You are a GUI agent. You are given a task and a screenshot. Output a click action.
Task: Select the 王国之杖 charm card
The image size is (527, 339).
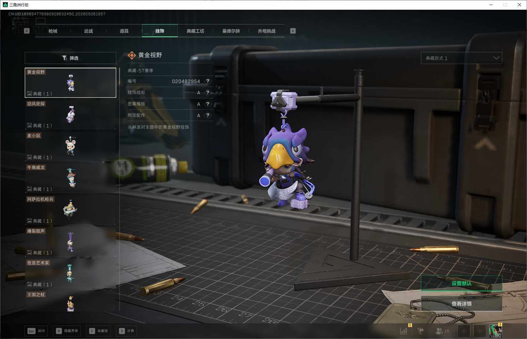70,301
